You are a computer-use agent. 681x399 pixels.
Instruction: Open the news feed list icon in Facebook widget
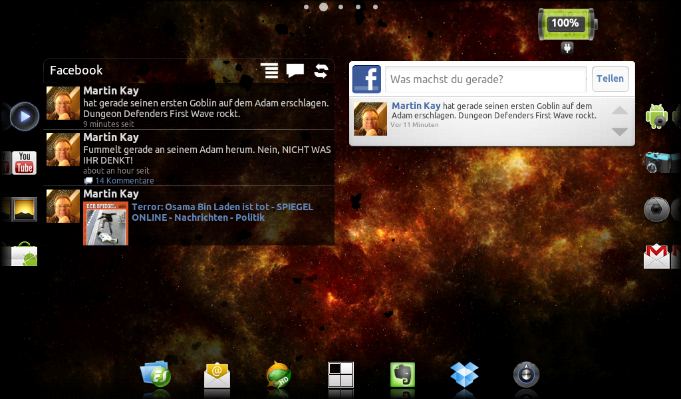269,71
